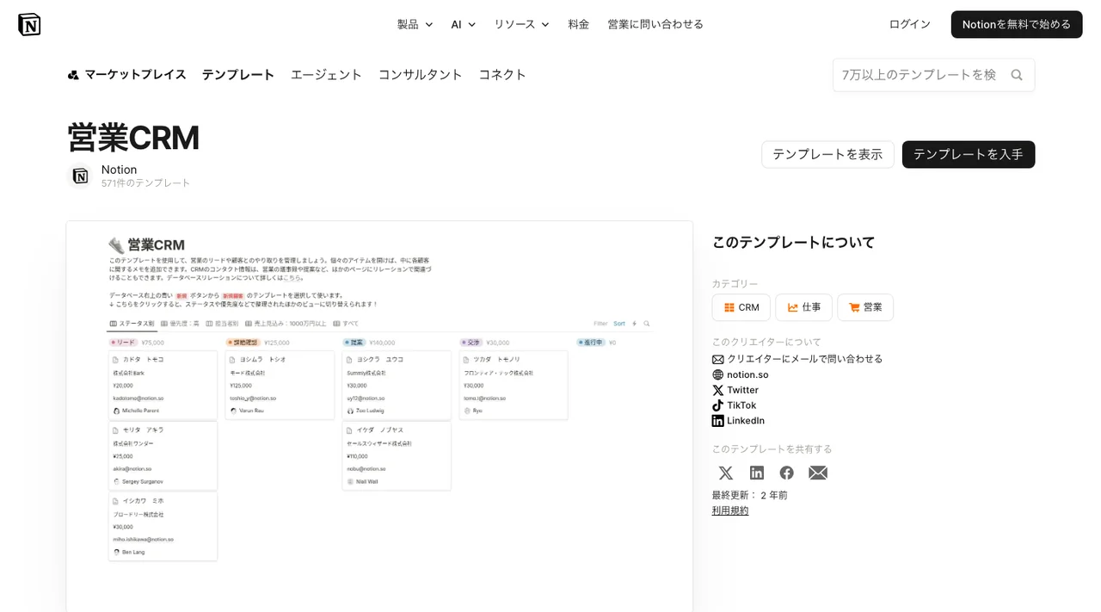Open the 製品 dropdown menu
This screenshot has height=612, width=1101.
point(415,24)
